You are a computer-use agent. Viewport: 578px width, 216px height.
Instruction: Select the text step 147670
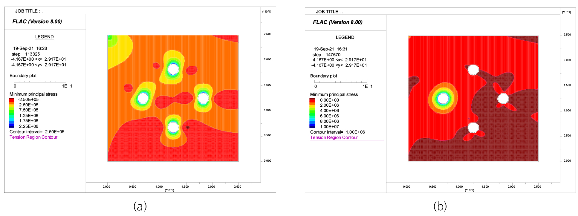coord(326,55)
